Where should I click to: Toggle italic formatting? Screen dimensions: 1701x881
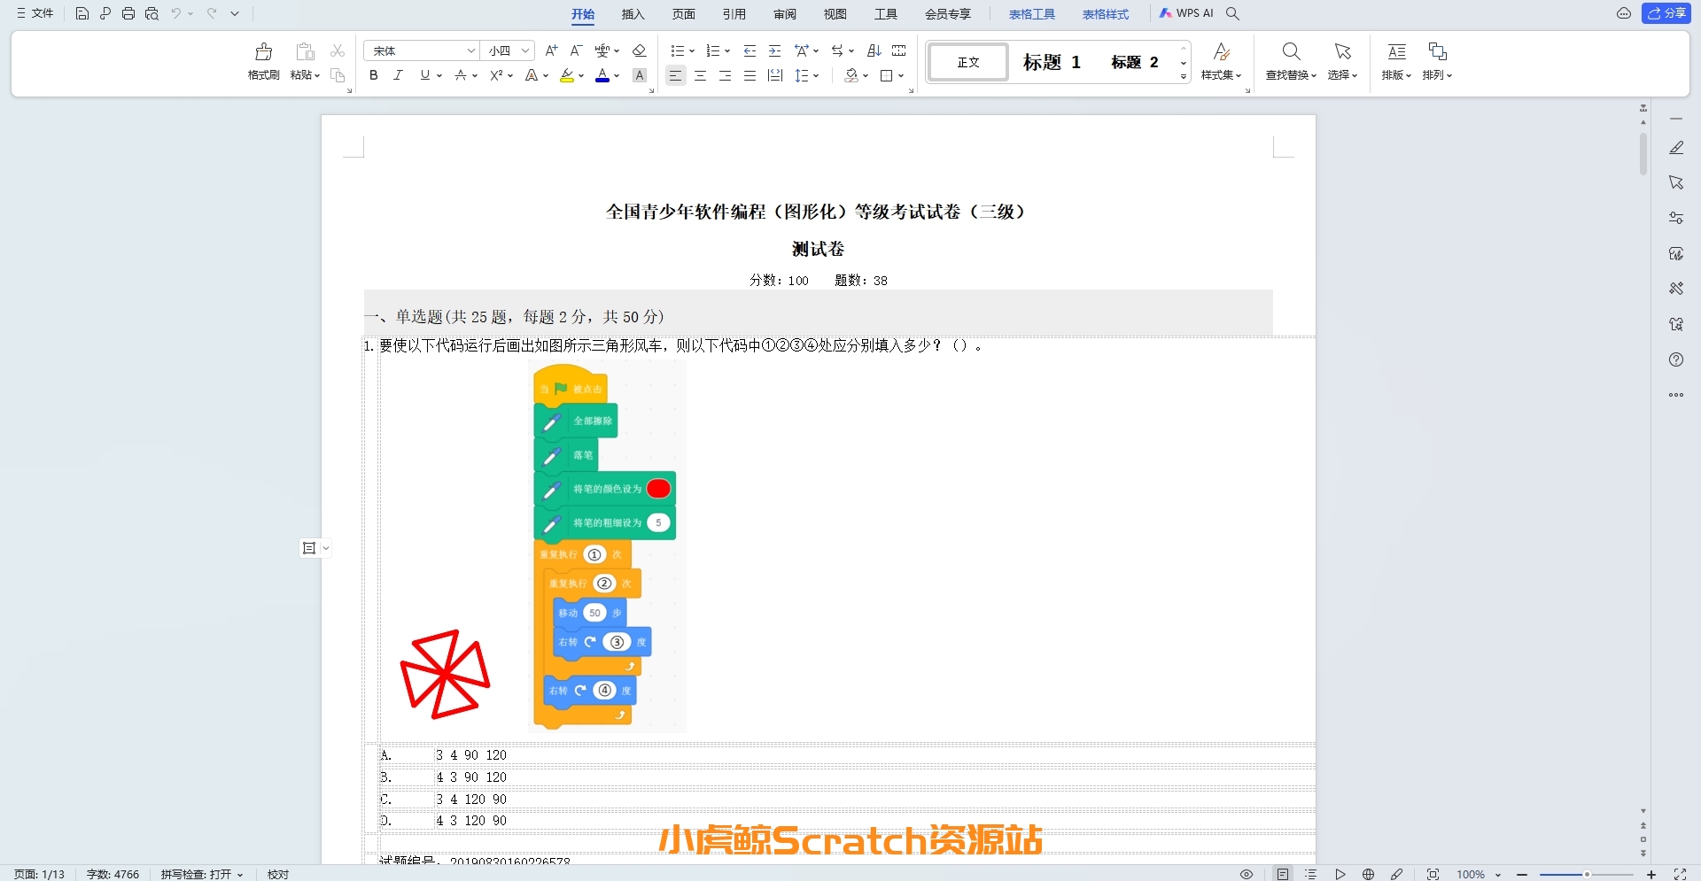[399, 76]
